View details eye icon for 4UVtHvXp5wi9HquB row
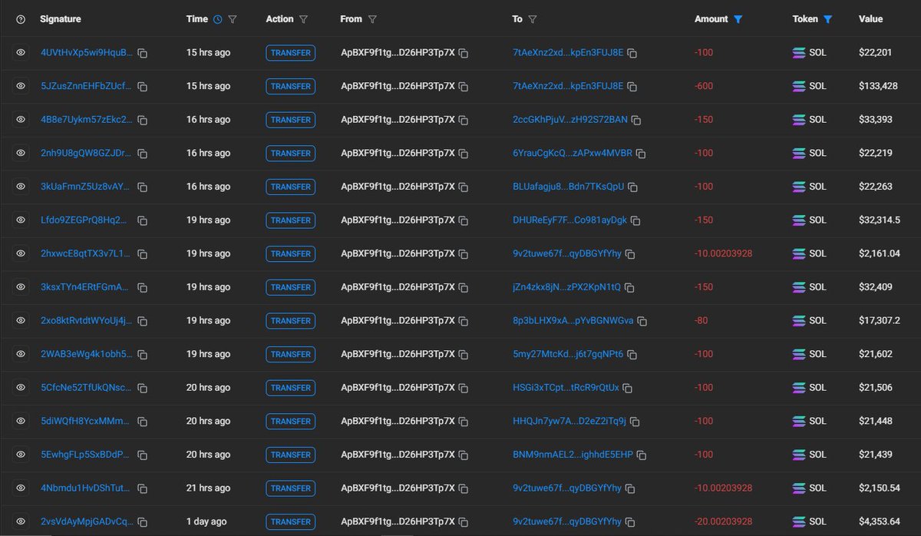 pos(21,53)
